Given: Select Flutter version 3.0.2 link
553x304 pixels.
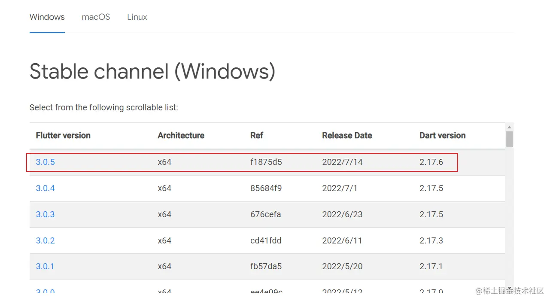Looking at the screenshot, I should tap(46, 240).
